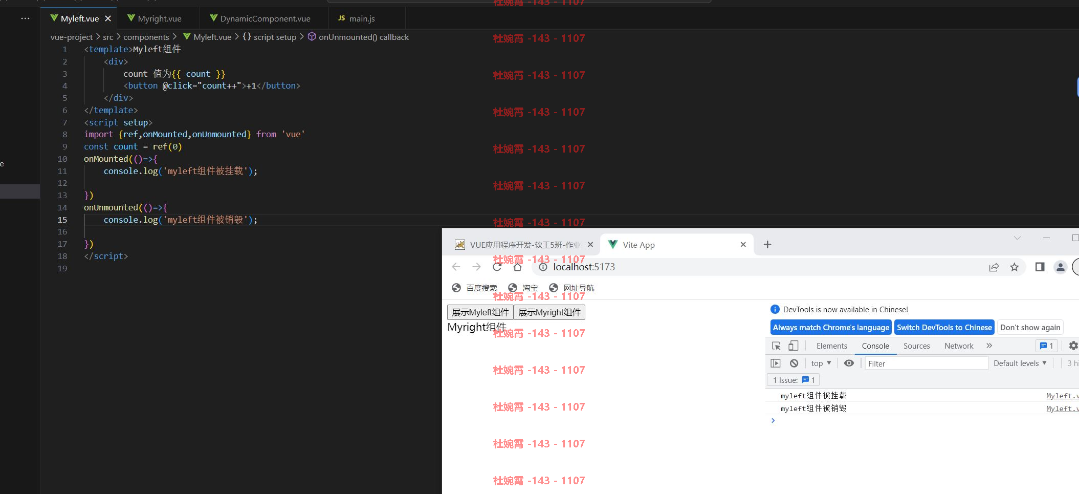The image size is (1079, 494).
Task: Reload the localhost page
Action: coord(497,267)
